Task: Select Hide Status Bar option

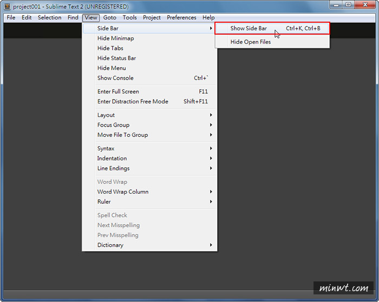Action: click(149, 58)
